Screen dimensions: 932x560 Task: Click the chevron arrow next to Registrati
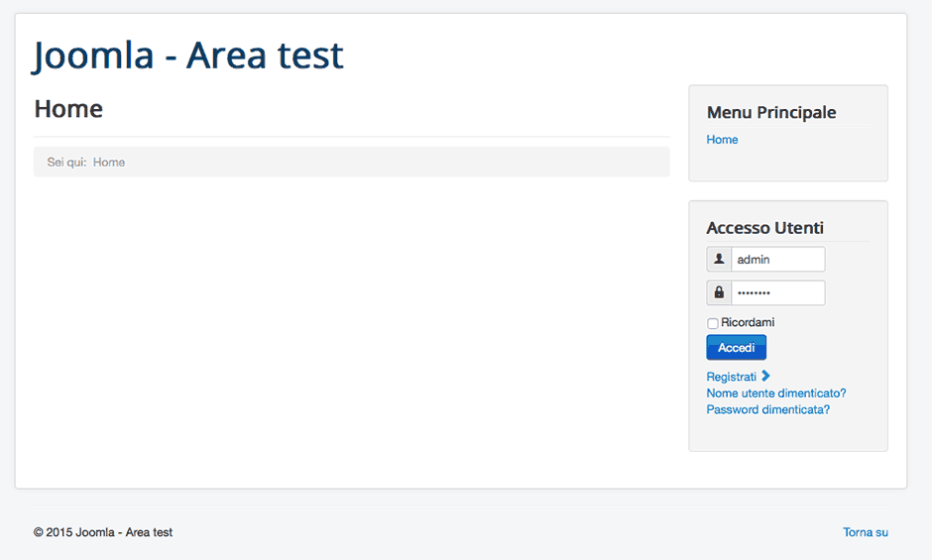pyautogui.click(x=765, y=376)
